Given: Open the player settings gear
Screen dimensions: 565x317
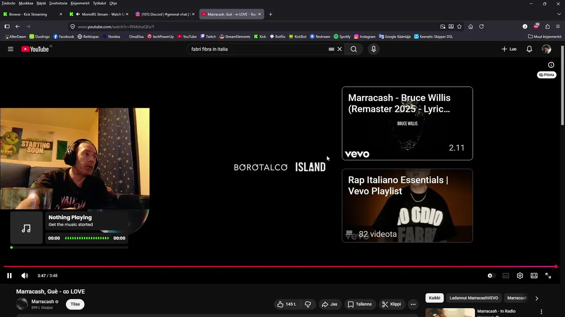Looking at the screenshot, I should click(x=520, y=276).
